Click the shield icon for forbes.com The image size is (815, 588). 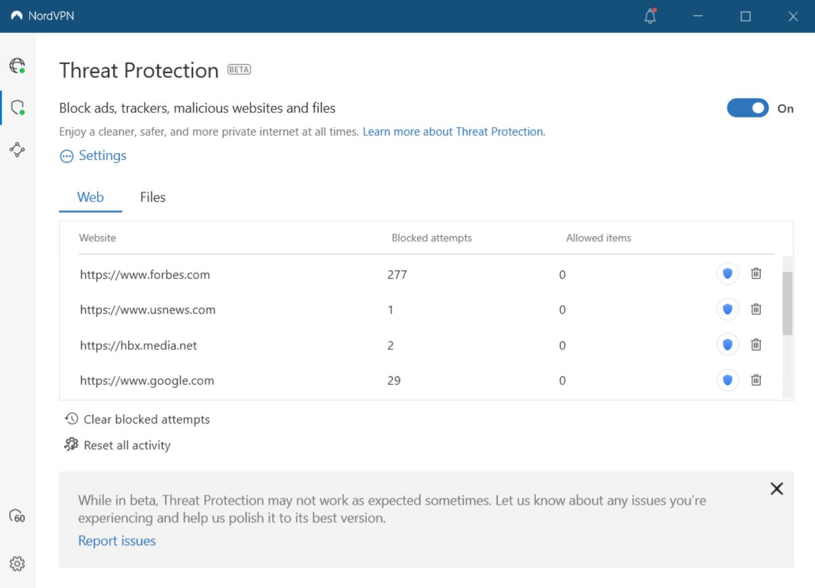(x=727, y=274)
